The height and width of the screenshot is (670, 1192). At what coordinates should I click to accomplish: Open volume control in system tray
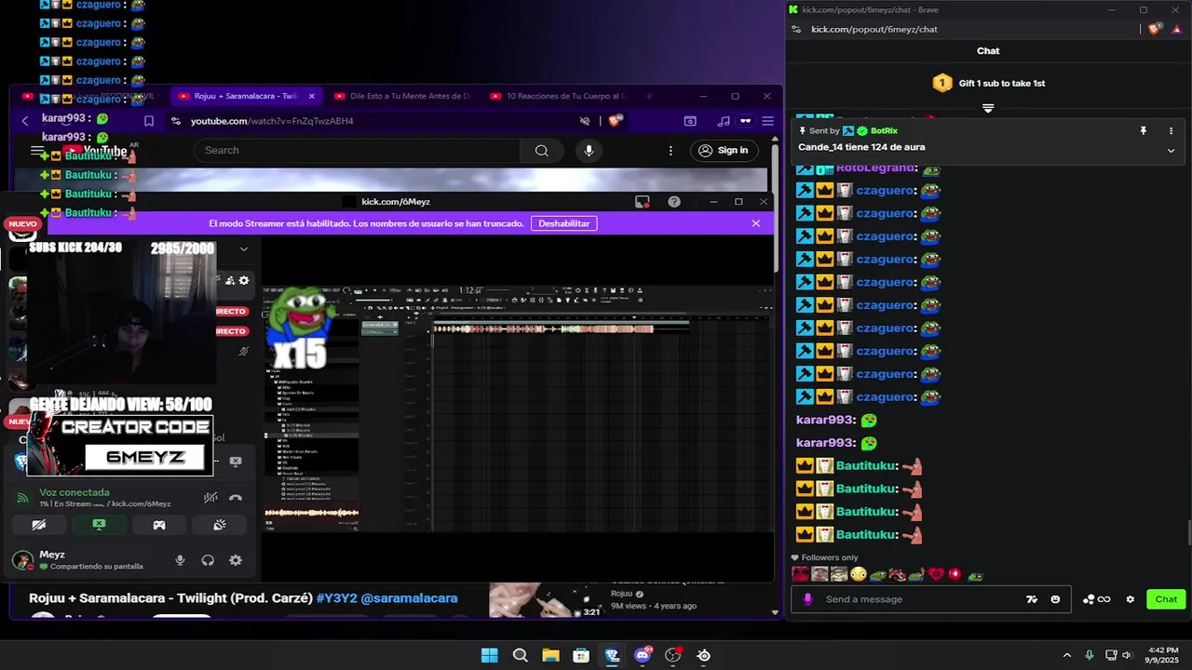tap(1127, 655)
